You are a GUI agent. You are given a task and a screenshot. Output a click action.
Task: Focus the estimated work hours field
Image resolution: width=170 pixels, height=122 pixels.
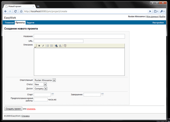(41, 99)
